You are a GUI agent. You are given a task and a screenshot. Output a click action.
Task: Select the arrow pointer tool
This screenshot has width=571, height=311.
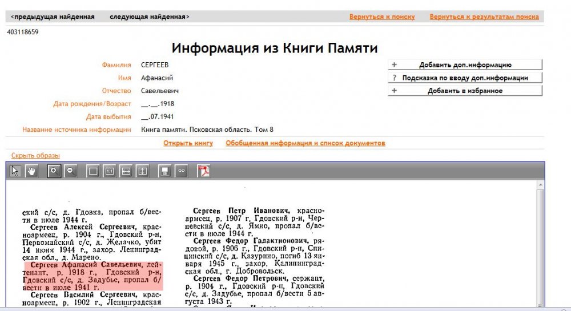[x=15, y=171]
